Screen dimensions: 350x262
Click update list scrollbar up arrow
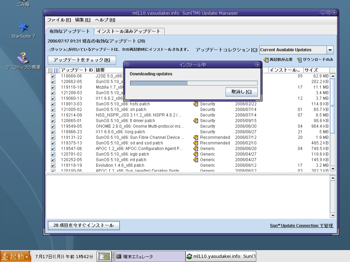333,76
